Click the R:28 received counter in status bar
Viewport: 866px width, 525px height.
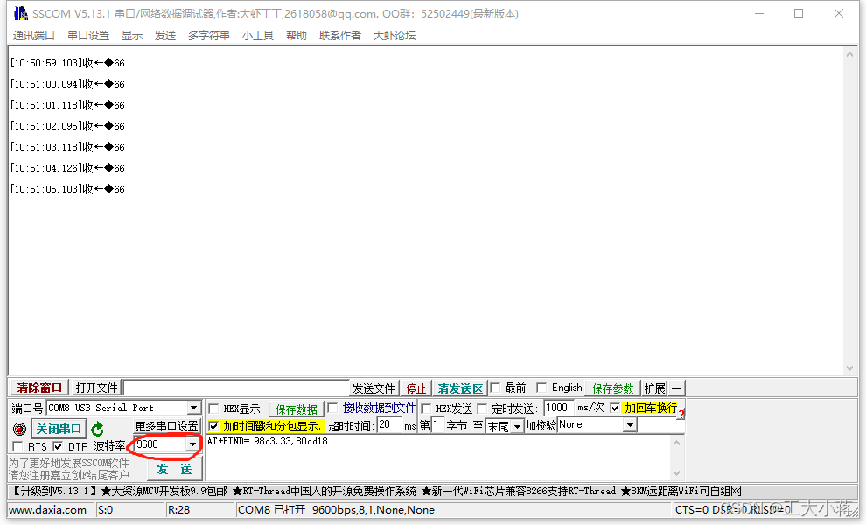(179, 509)
